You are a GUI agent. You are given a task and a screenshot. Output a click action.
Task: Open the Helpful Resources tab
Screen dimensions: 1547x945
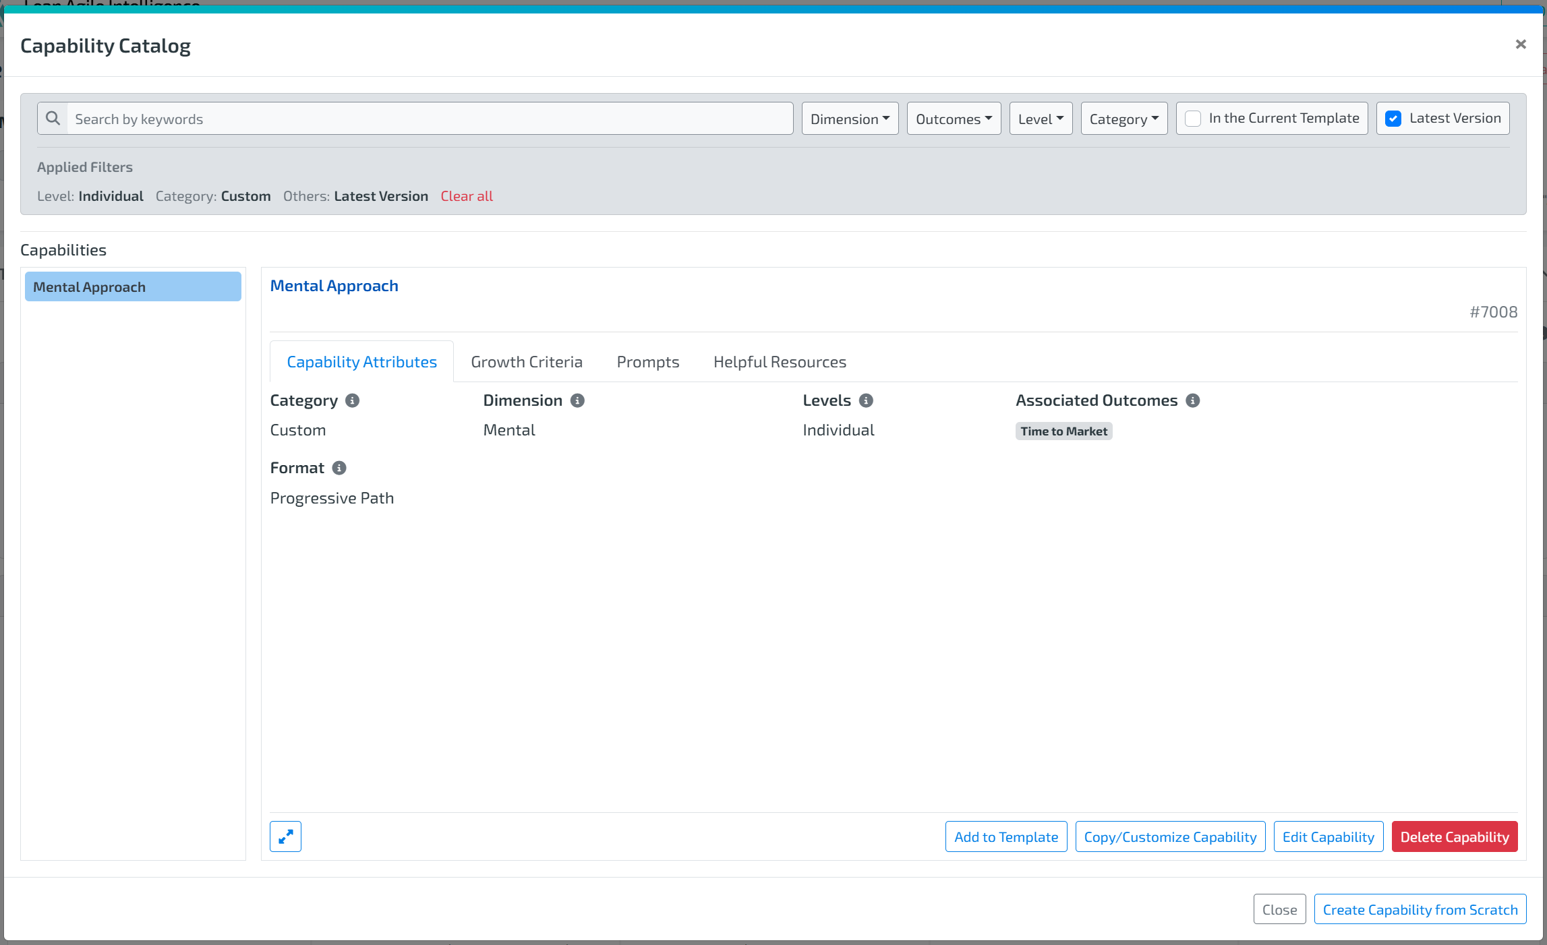click(780, 362)
